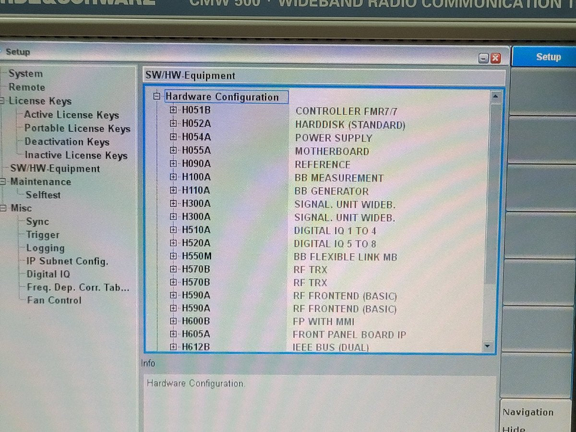Close the Setup dialog
This screenshot has height=432, width=576.
[495, 58]
